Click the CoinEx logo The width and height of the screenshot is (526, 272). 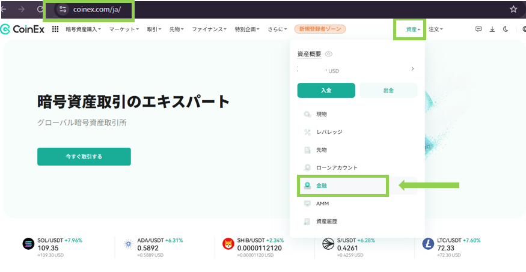(x=22, y=29)
